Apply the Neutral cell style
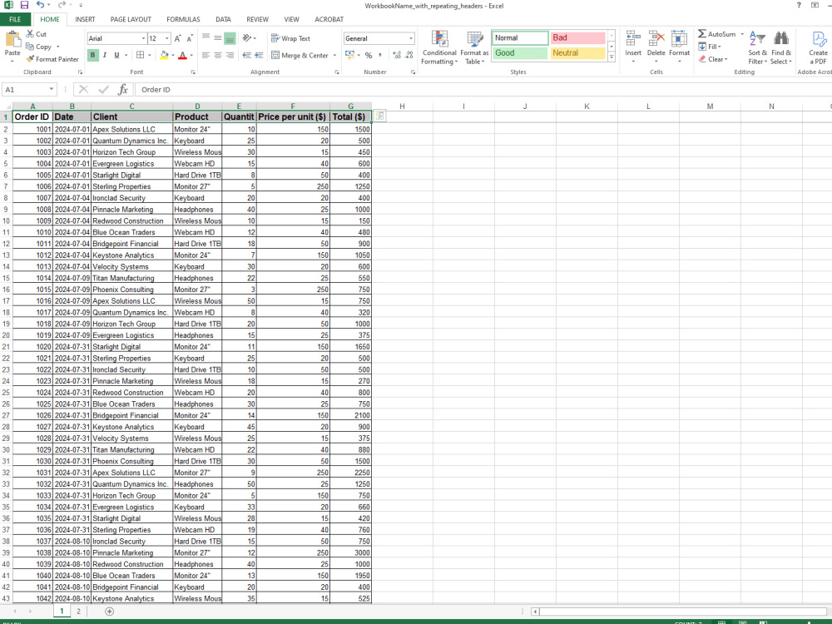The height and width of the screenshot is (624, 832). [578, 53]
